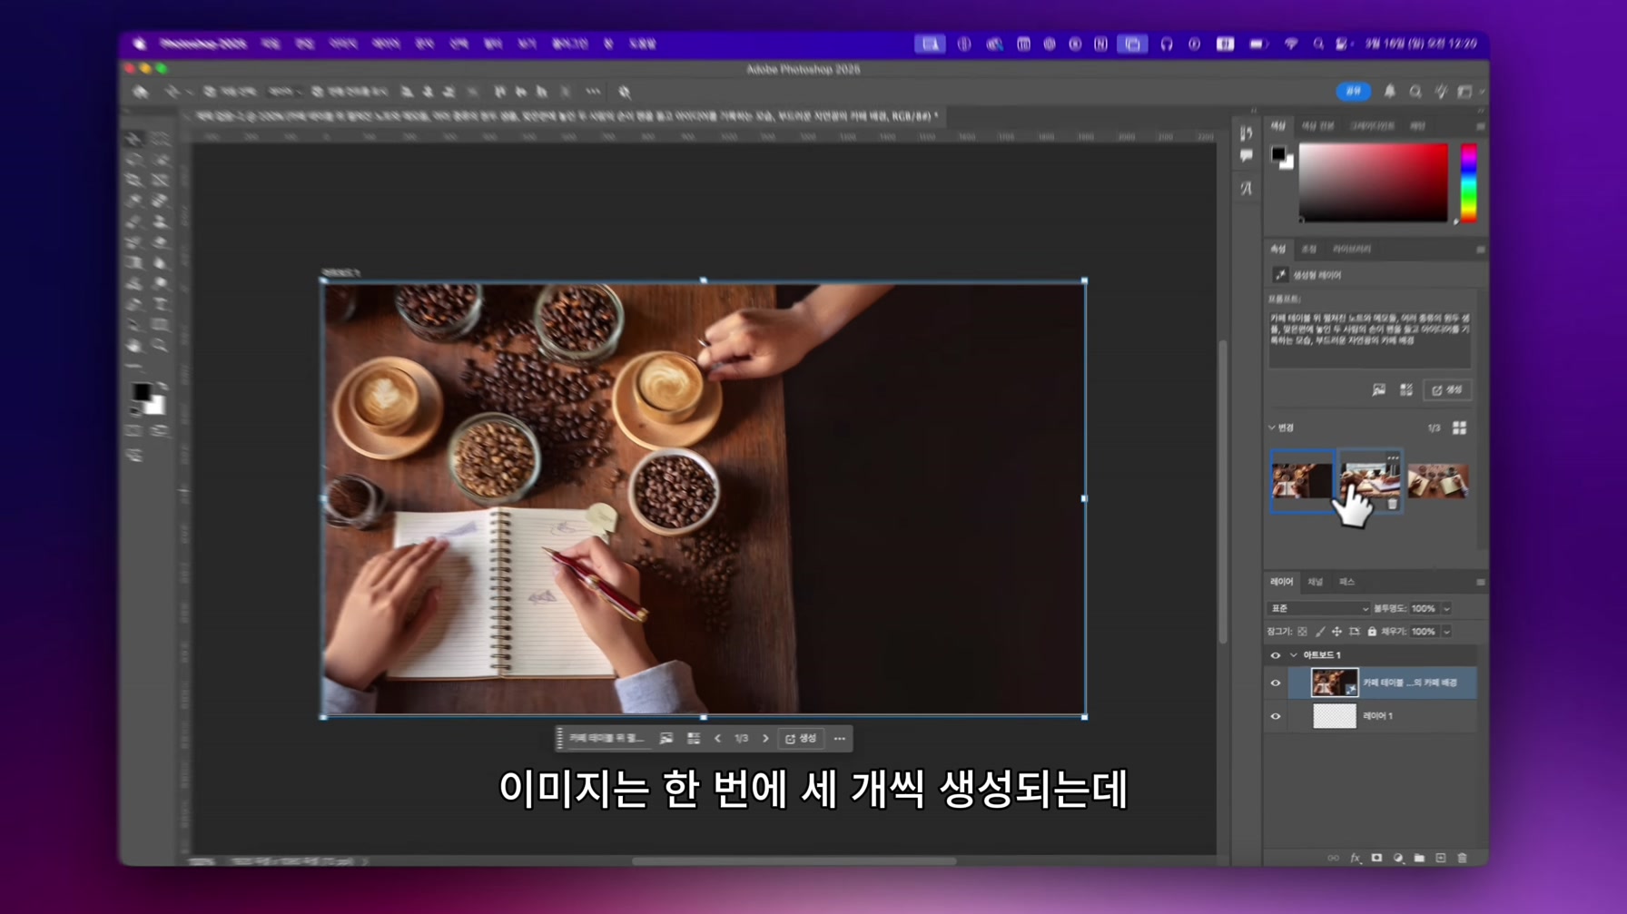
Task: Toggle the 자동 선택 auto-select checkbox
Action: coord(210,92)
